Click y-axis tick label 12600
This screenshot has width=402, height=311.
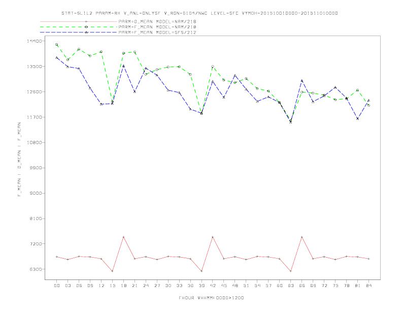click(x=34, y=92)
